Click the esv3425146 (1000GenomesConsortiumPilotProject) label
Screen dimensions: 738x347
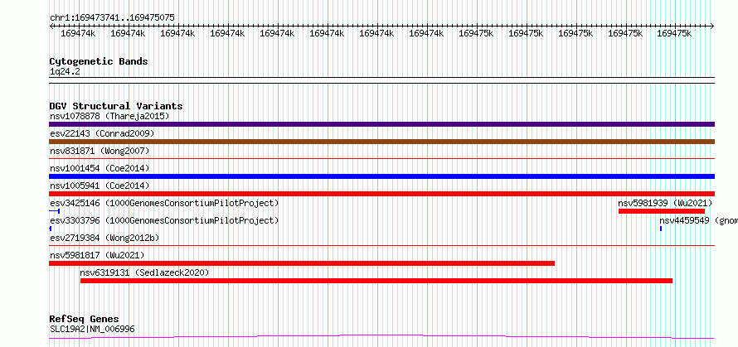pyautogui.click(x=164, y=203)
